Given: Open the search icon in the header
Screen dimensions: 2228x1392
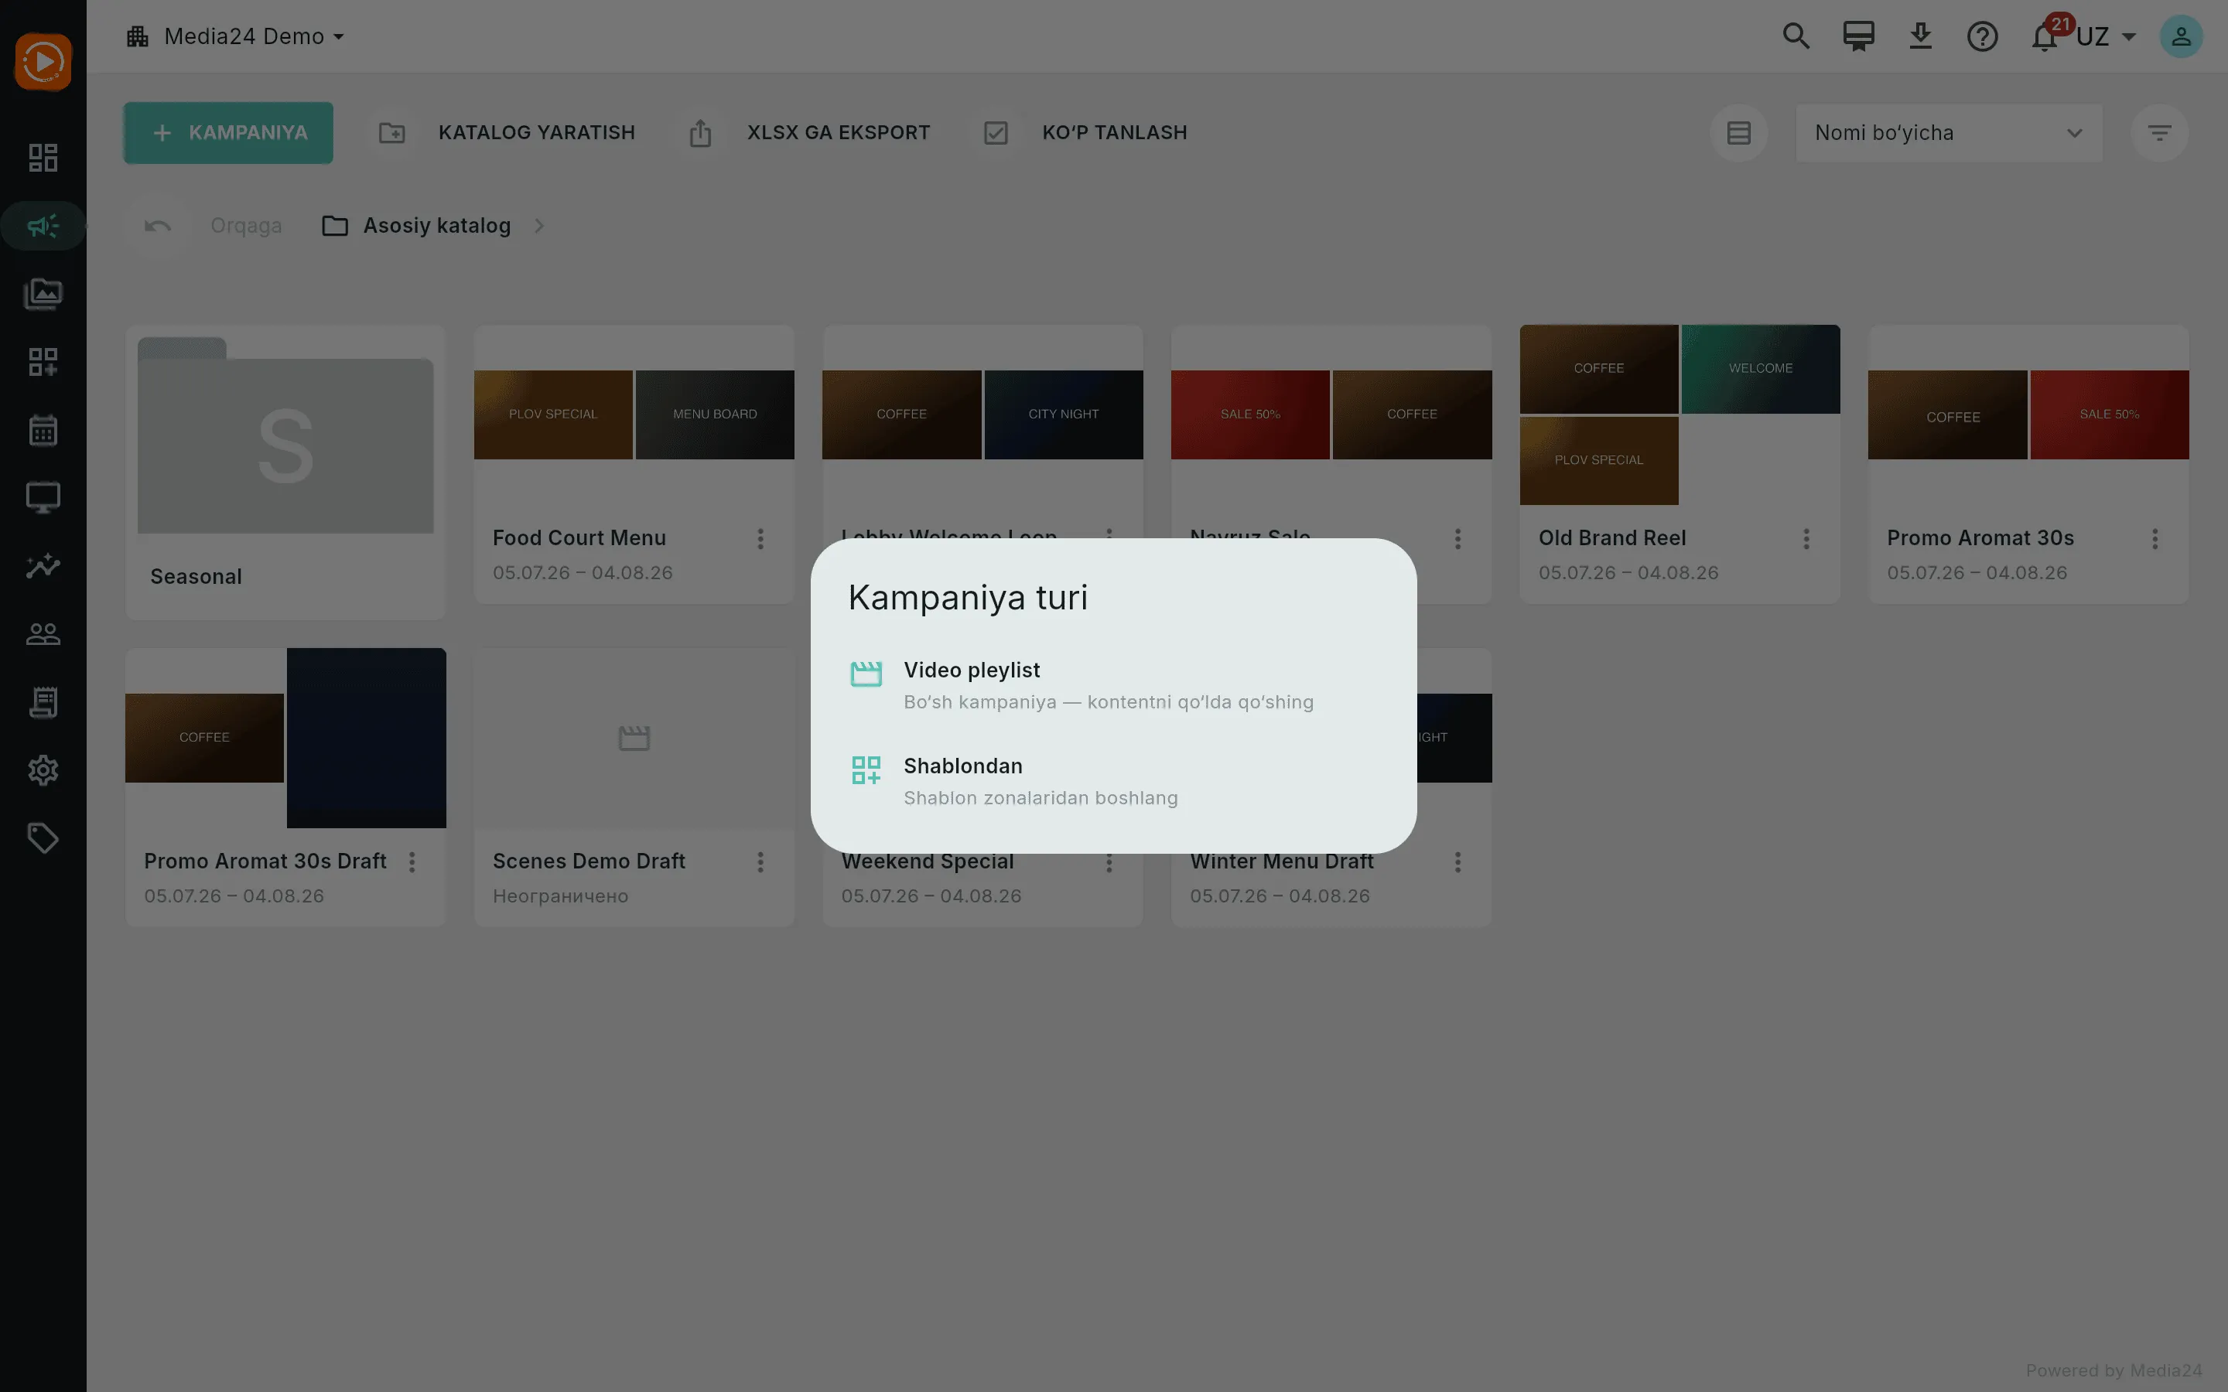Looking at the screenshot, I should (1796, 37).
